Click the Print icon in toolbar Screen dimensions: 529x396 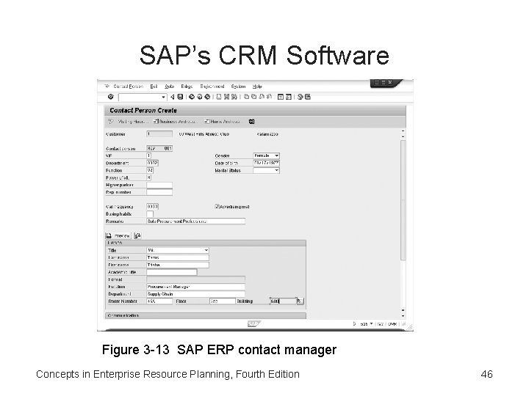(x=219, y=97)
